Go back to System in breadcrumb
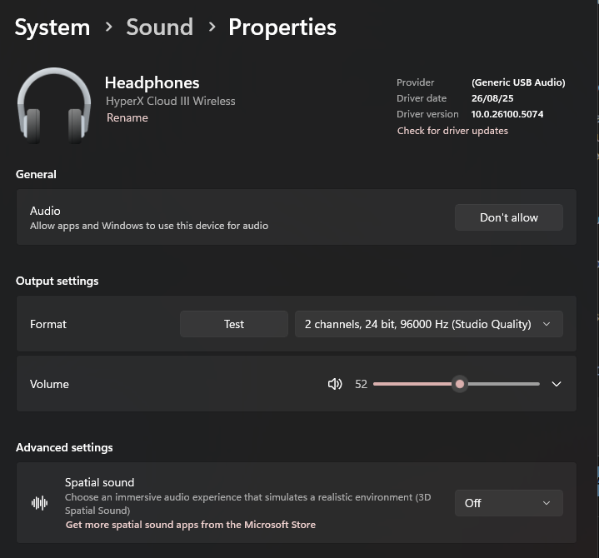The image size is (599, 558). pos(52,27)
